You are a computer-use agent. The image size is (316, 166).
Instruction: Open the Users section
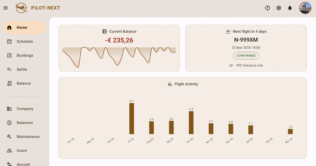(x=22, y=150)
